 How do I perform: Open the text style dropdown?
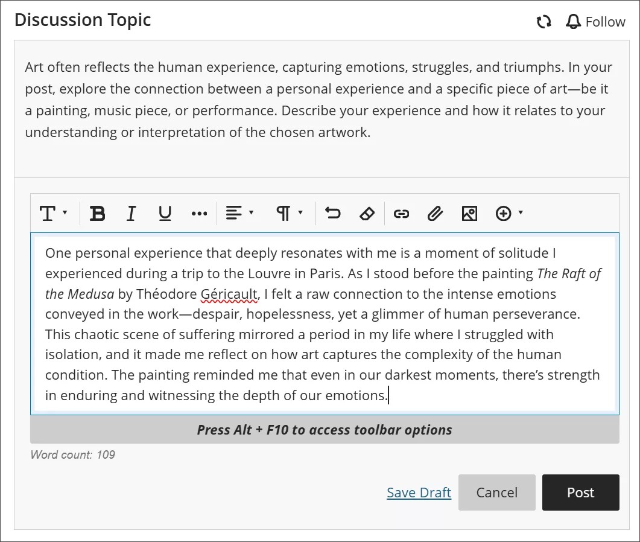53,213
